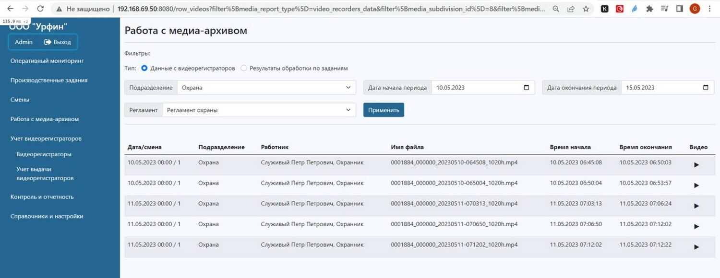Click the browser address bar URL
Image resolution: width=720 pixels, height=278 pixels.
click(331, 9)
